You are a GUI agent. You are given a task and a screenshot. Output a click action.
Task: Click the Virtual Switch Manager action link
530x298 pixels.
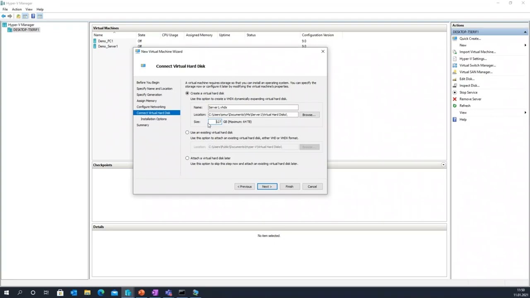click(x=477, y=65)
